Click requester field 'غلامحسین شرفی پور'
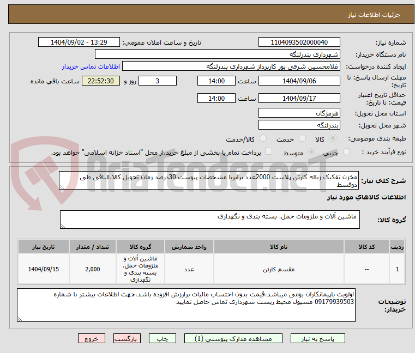This screenshot has width=415, height=353. [231, 66]
